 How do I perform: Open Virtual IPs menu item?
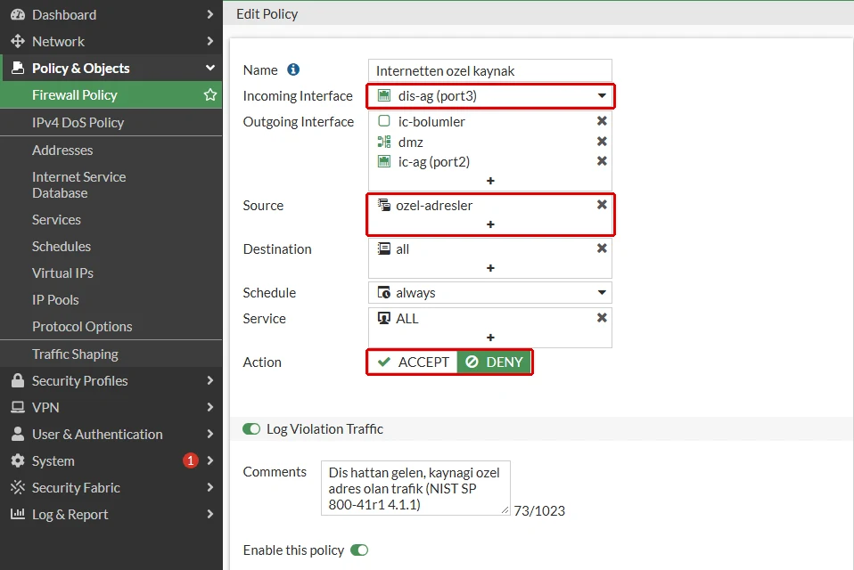point(111,273)
